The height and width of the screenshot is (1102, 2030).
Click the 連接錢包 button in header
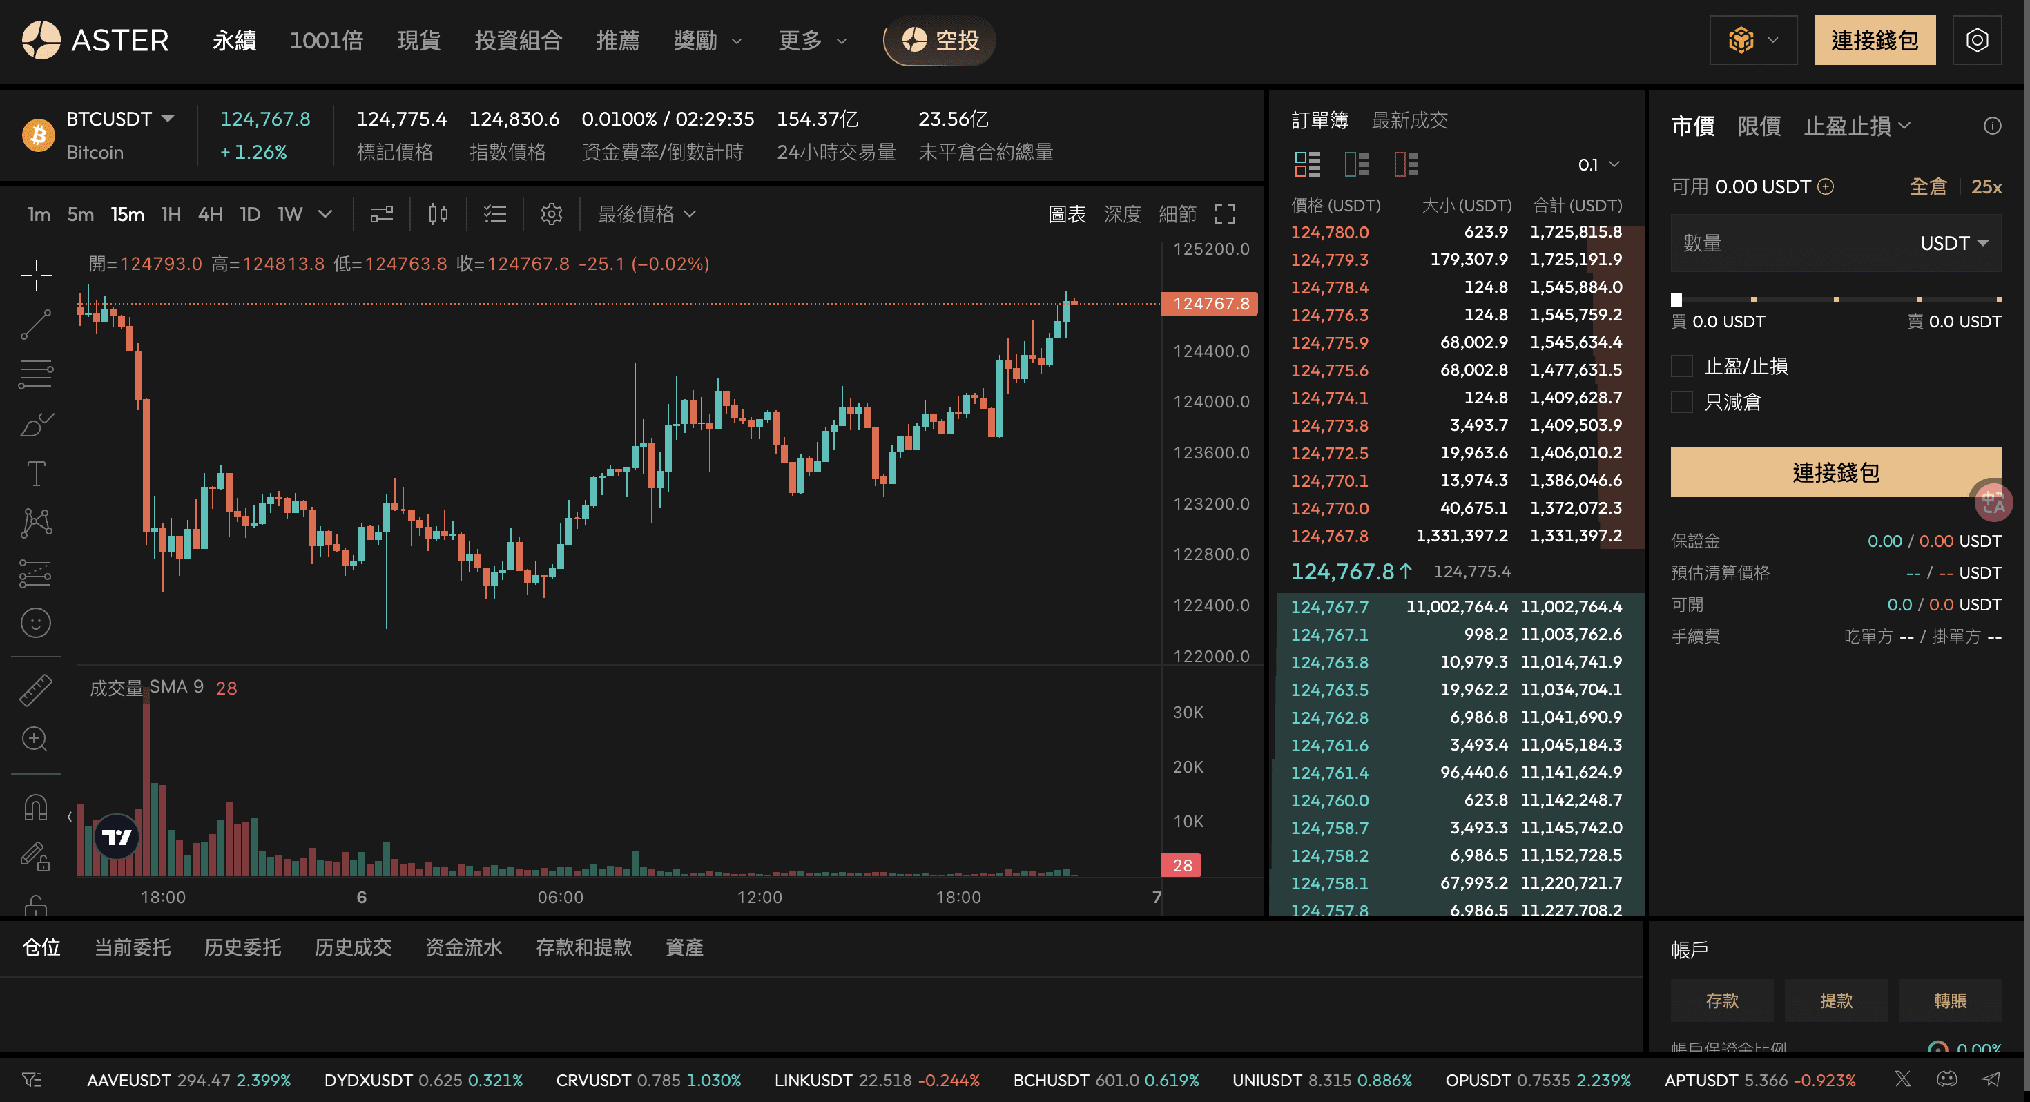tap(1874, 40)
